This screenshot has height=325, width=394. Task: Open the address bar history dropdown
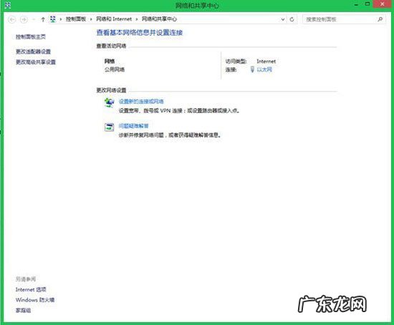283,19
